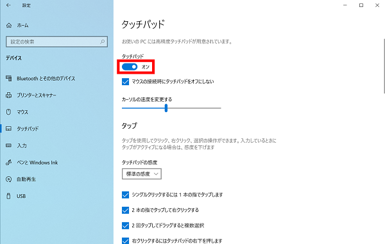This screenshot has width=385, height=244.
Task: Open the Home (ホーム) icon
Action: [x=9, y=25]
